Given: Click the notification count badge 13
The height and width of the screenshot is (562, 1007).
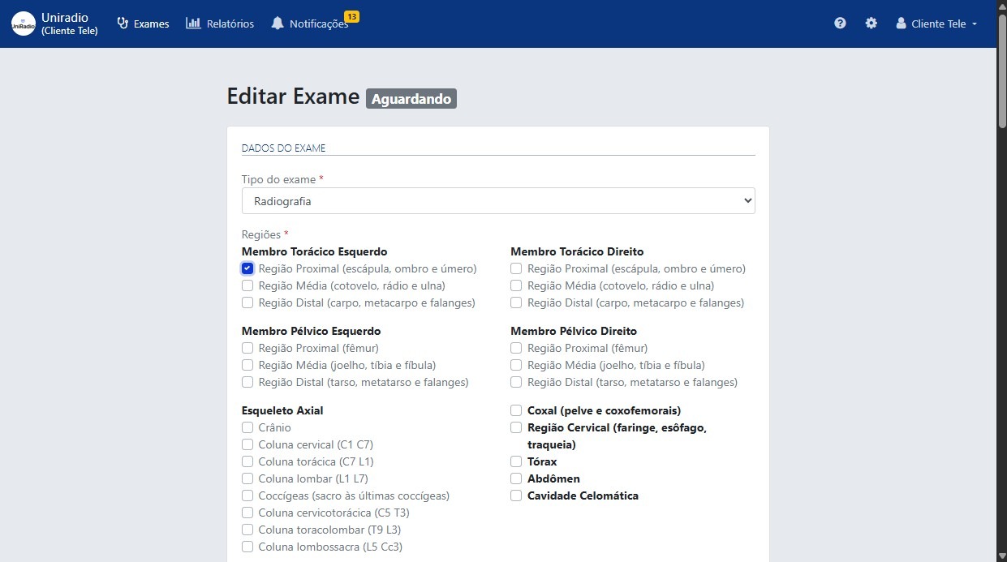Looking at the screenshot, I should click(351, 16).
